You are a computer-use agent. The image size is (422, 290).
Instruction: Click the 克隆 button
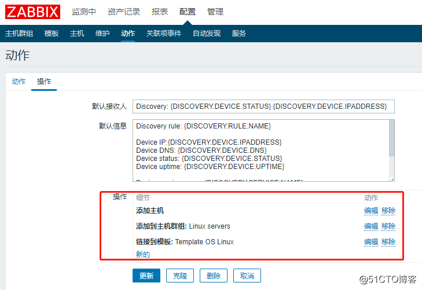point(180,276)
